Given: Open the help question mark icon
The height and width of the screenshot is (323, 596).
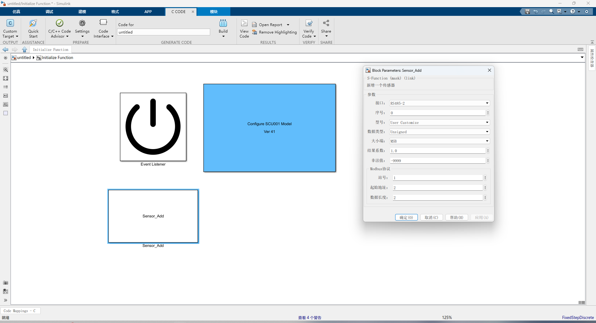Looking at the screenshot, I should (573, 11).
